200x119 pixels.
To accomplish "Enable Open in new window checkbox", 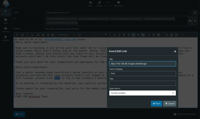I will (x=175, y=114).
